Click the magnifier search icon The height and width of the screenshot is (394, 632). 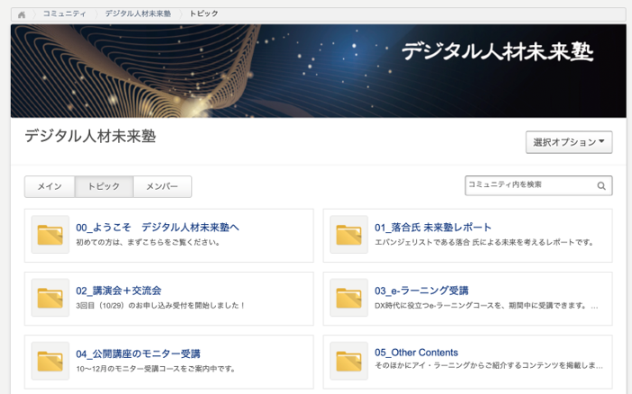[601, 186]
